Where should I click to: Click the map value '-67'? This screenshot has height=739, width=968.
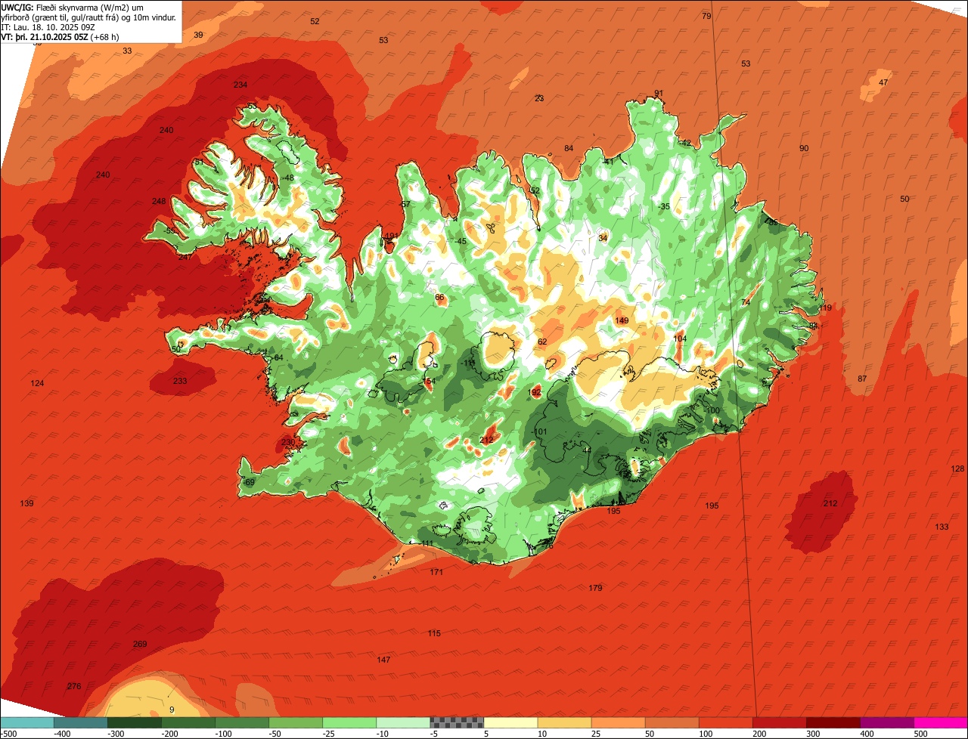point(405,204)
